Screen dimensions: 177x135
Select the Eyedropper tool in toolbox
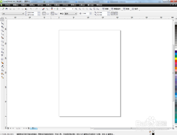click(2, 66)
